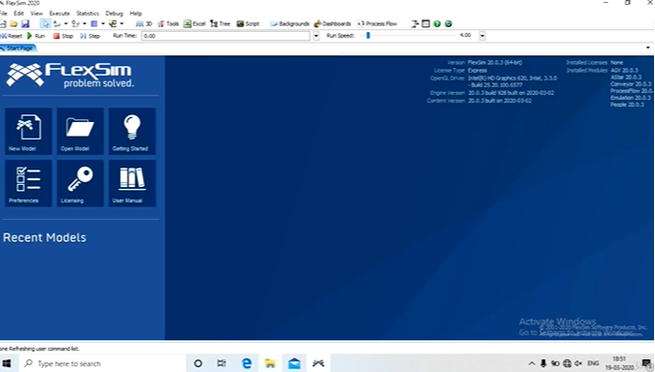This screenshot has height=372, width=655.
Task: Create a New Model from start page
Action: tap(28, 131)
